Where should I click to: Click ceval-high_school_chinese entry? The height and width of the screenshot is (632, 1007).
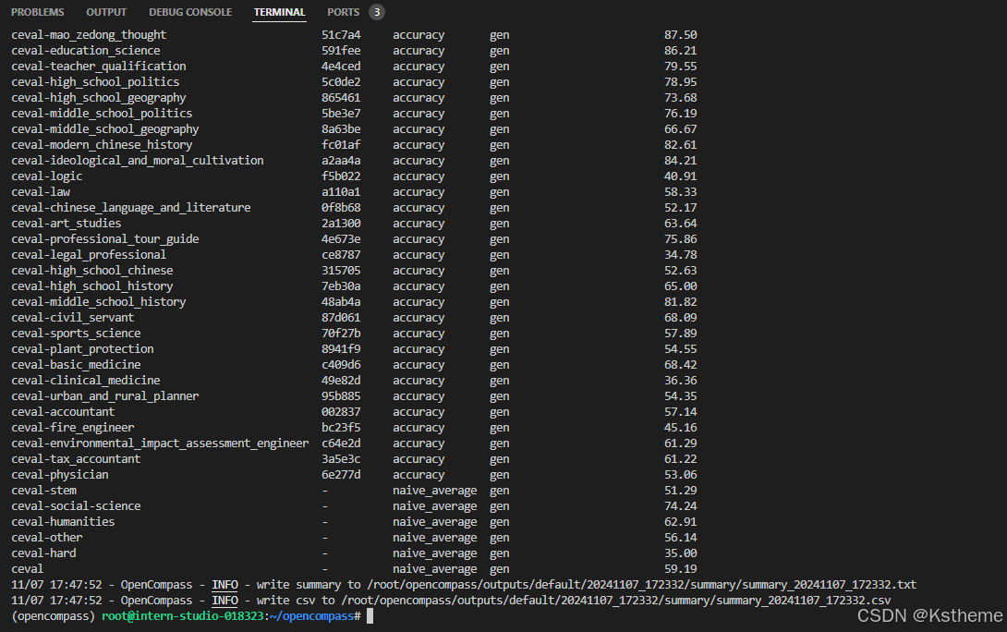[91, 271]
